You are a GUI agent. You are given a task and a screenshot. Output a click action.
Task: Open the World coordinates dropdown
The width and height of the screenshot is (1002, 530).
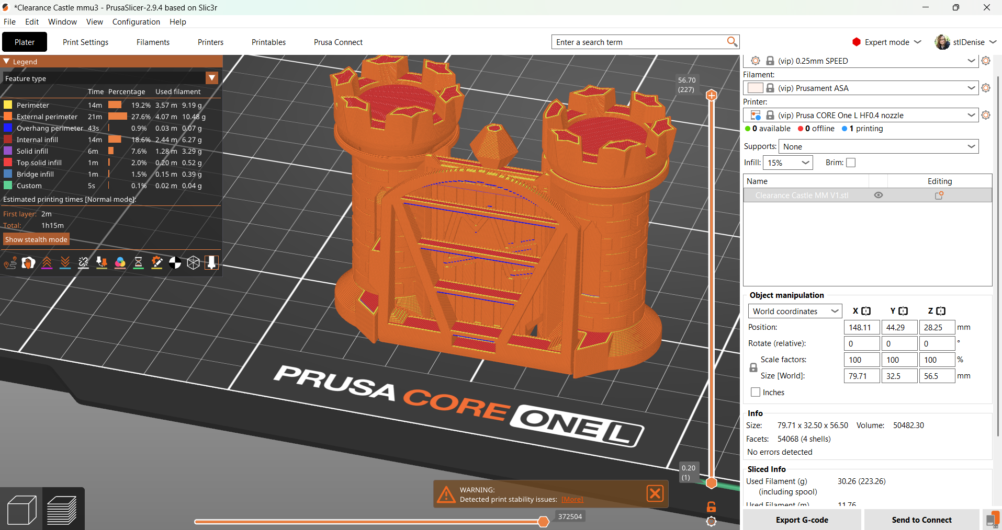tap(794, 311)
